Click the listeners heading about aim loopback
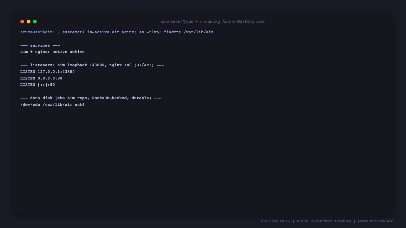The width and height of the screenshot is (406, 228). [x=92, y=65]
